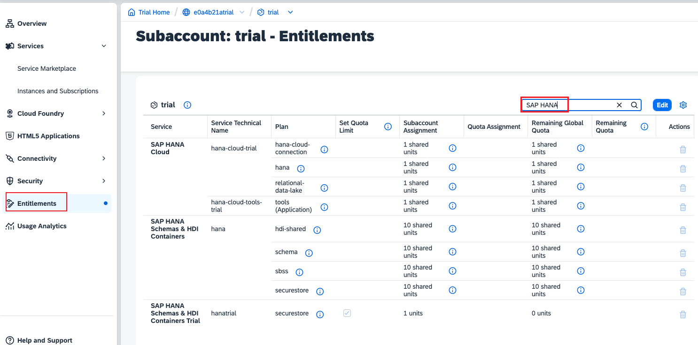
Task: Open the trial subaccount breadcrumb dropdown
Action: tap(290, 12)
